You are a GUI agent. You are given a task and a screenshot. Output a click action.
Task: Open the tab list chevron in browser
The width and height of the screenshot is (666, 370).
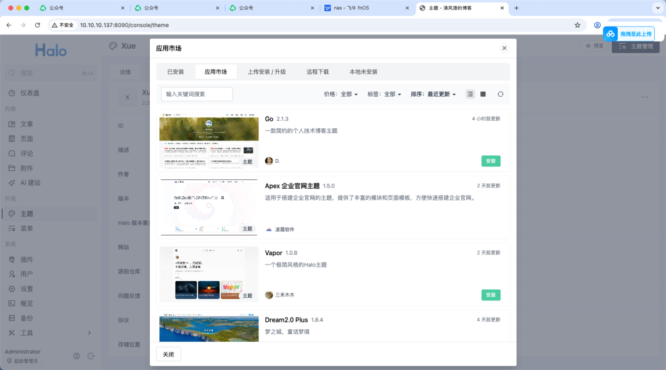[658, 8]
